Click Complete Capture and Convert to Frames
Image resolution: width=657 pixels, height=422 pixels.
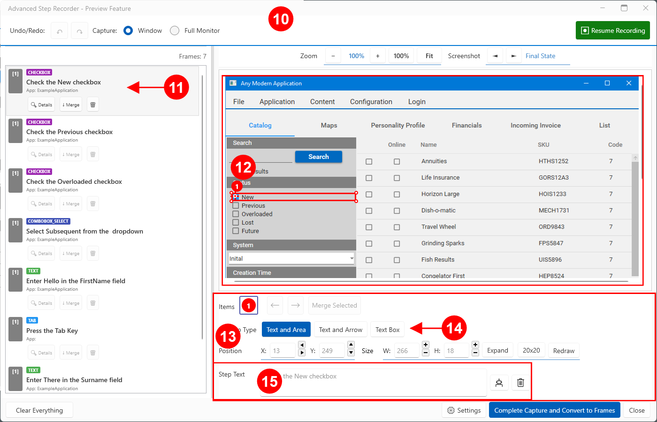click(x=554, y=410)
